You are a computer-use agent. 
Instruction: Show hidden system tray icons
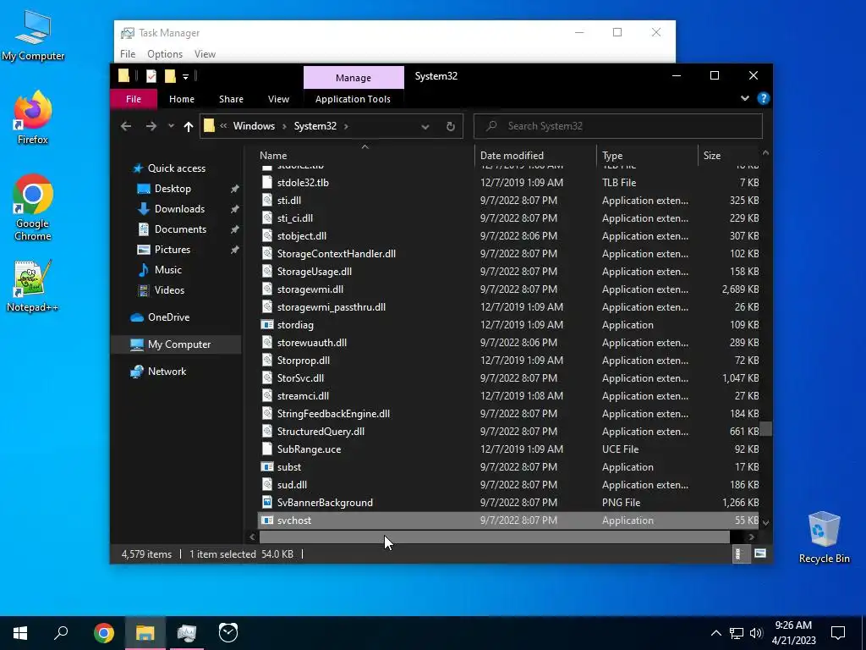click(x=715, y=633)
